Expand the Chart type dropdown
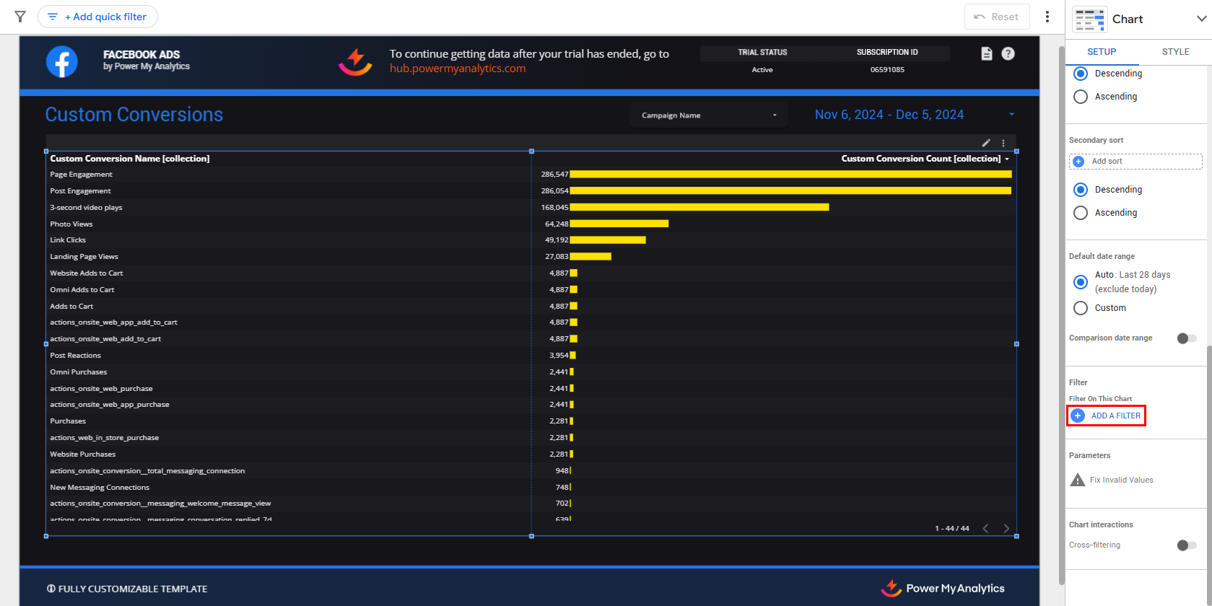The height and width of the screenshot is (606, 1212). 1201,19
